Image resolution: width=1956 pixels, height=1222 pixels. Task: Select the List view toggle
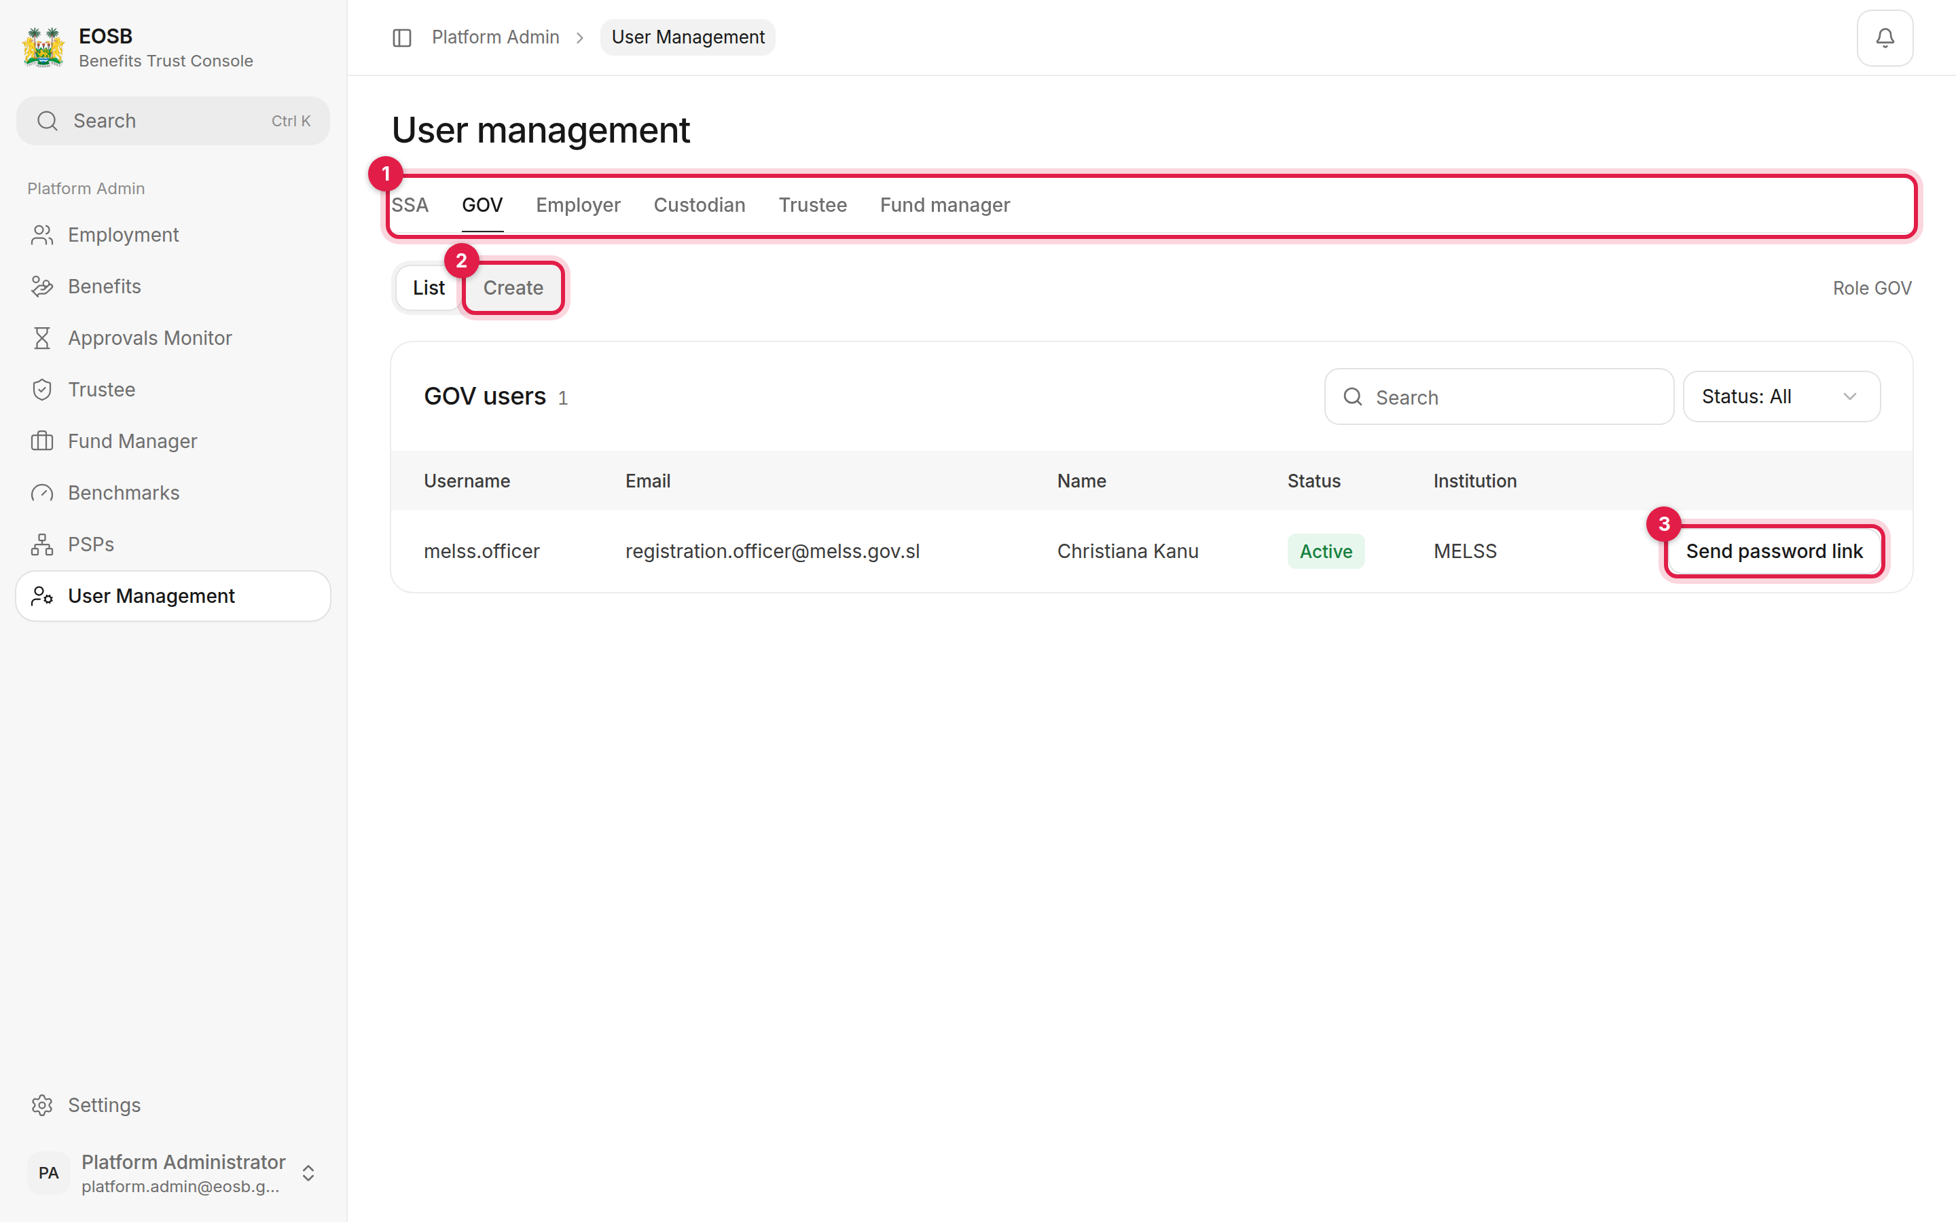coord(429,288)
